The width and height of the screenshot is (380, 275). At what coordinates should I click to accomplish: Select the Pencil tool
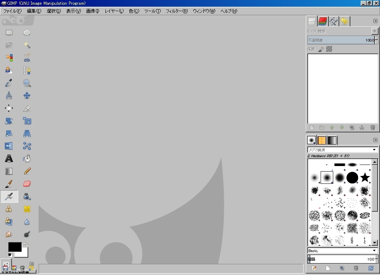[x=27, y=171]
